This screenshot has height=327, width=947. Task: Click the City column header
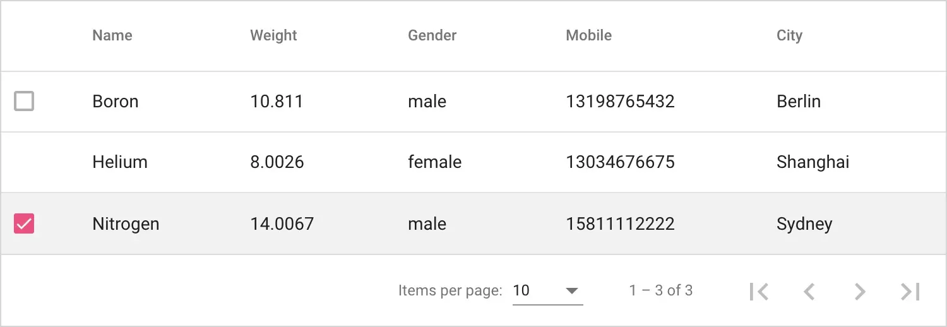pyautogui.click(x=789, y=35)
